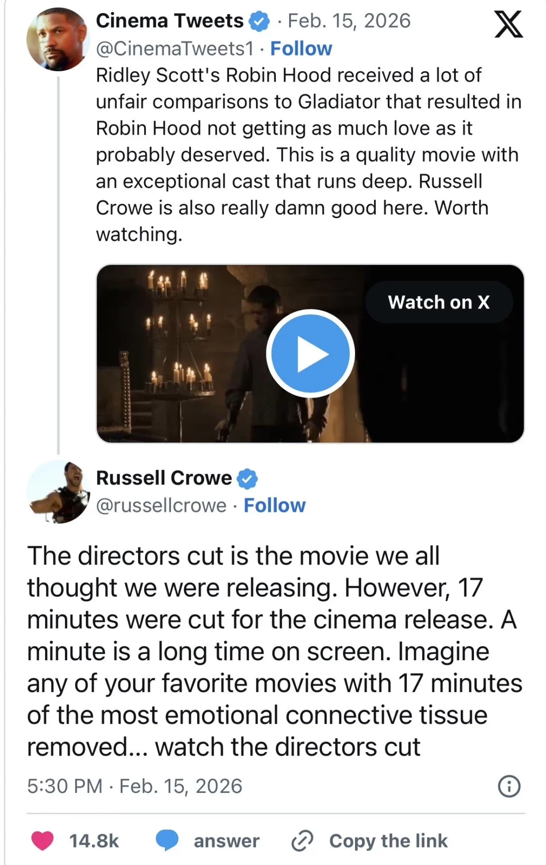The image size is (546, 865).
Task: Click the answer speech bubble icon
Action: [167, 840]
